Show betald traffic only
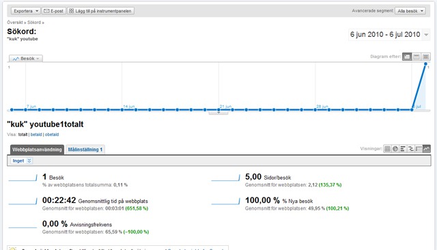 coord(36,135)
